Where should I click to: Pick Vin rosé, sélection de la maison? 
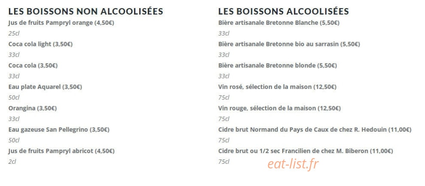pos(277,87)
